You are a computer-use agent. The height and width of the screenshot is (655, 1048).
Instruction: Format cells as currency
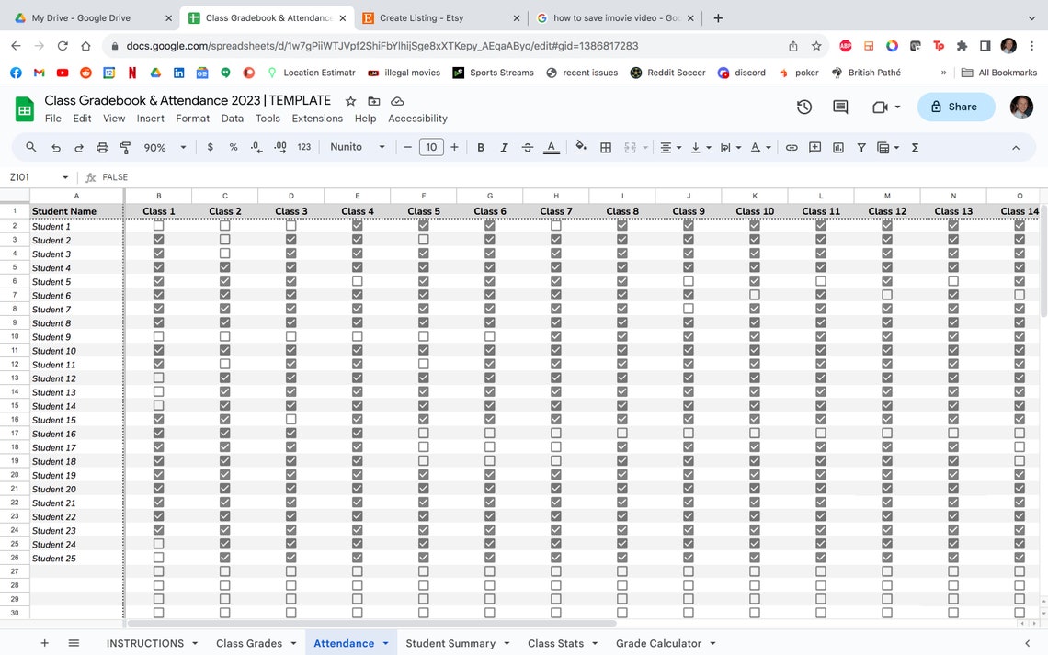(x=210, y=147)
